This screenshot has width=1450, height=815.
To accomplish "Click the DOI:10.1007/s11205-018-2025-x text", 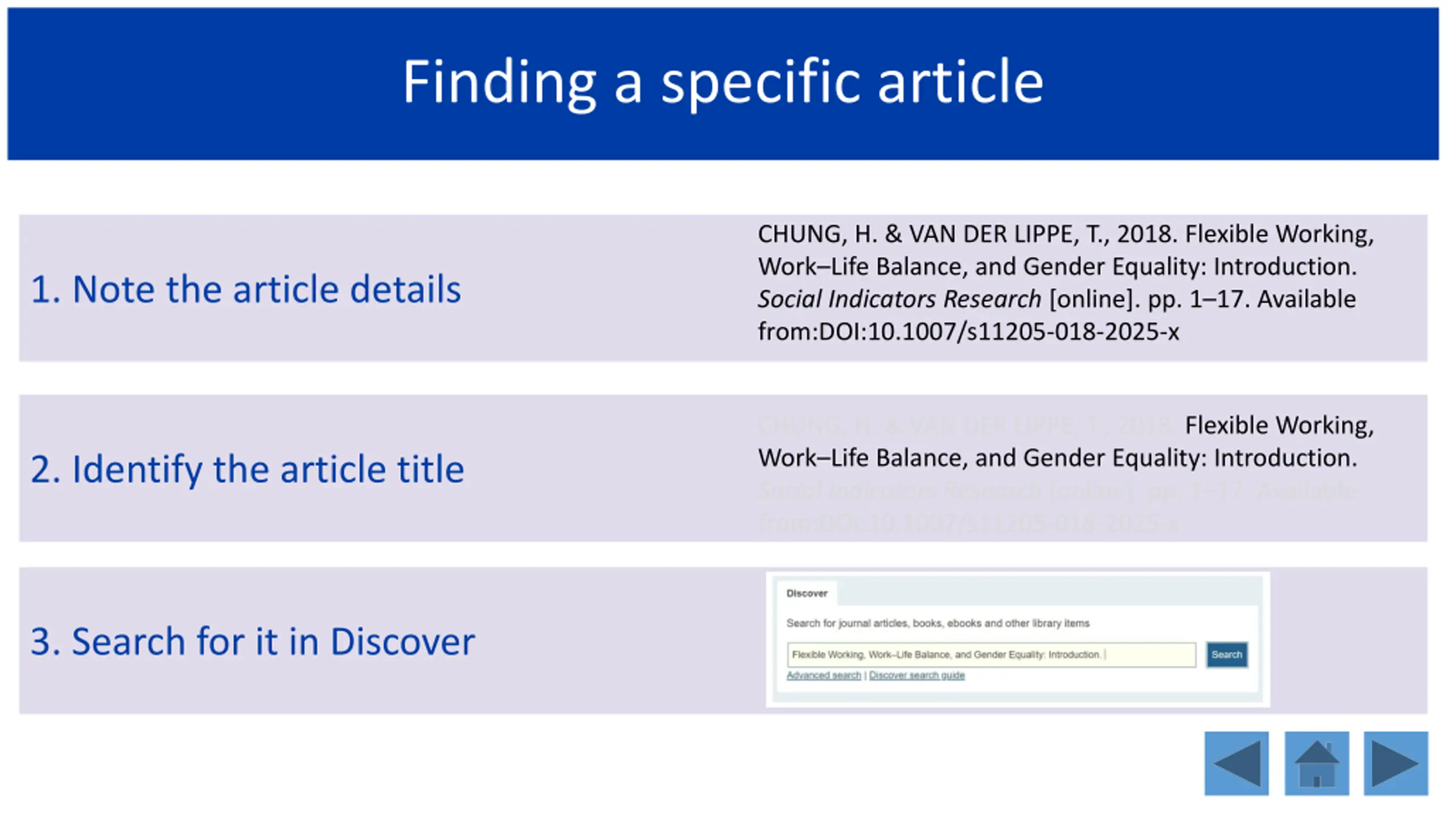I will [999, 332].
